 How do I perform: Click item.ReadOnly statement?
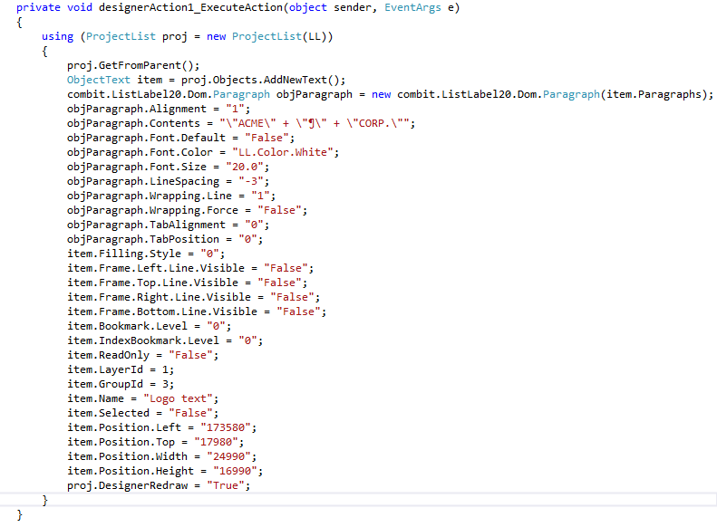coord(142,355)
